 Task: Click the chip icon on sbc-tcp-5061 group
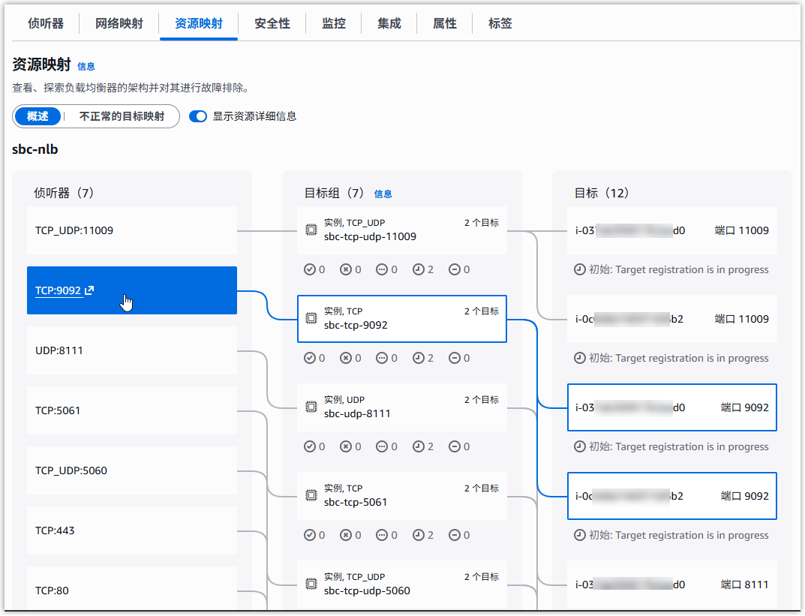click(311, 496)
